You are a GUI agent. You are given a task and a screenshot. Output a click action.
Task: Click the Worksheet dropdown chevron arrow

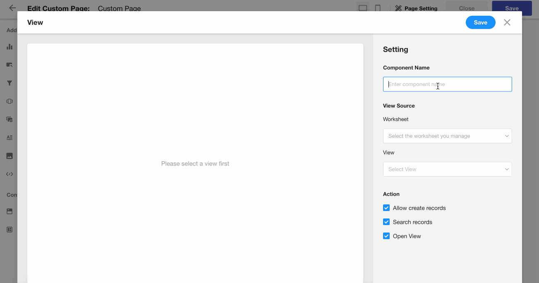[507, 136]
